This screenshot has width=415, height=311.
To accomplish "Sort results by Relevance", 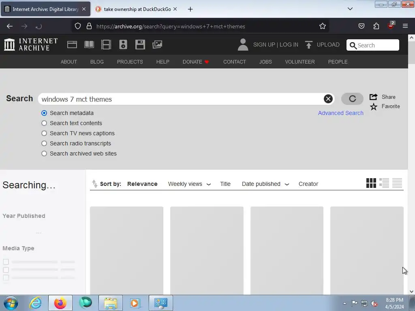I will (x=142, y=184).
